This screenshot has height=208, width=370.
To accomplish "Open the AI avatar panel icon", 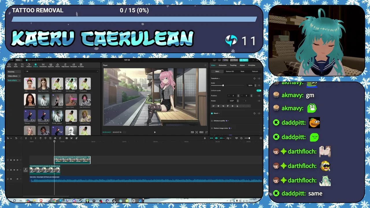I will (x=81, y=65).
